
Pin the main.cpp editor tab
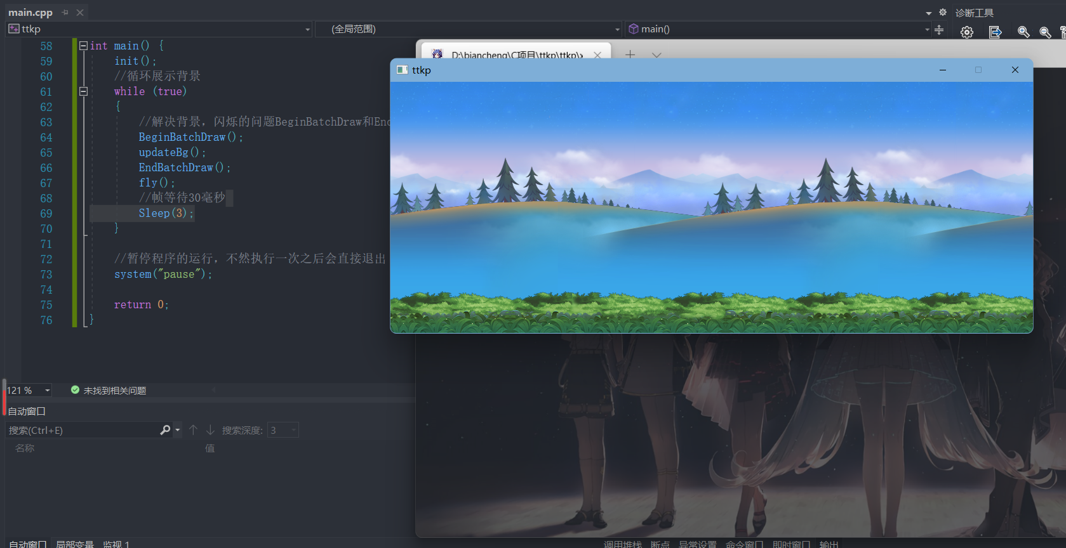click(65, 12)
